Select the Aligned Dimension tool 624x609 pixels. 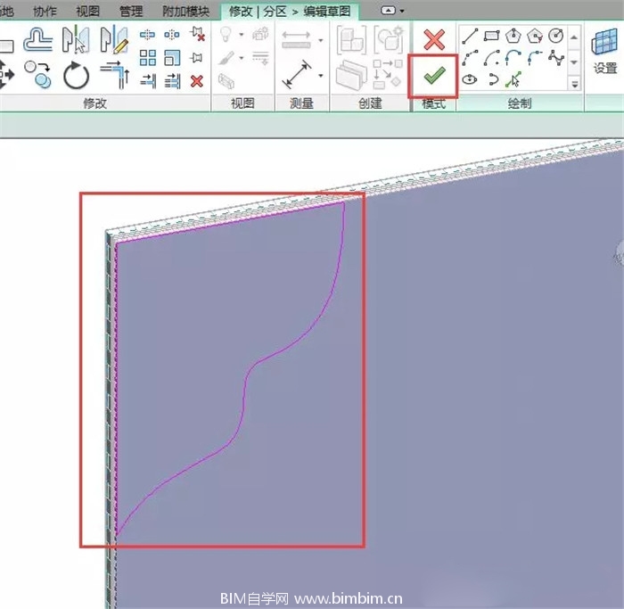pos(297,74)
